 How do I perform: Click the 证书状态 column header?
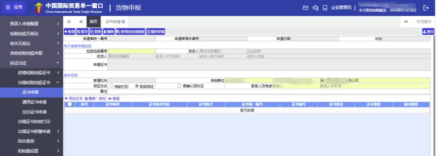(336, 105)
